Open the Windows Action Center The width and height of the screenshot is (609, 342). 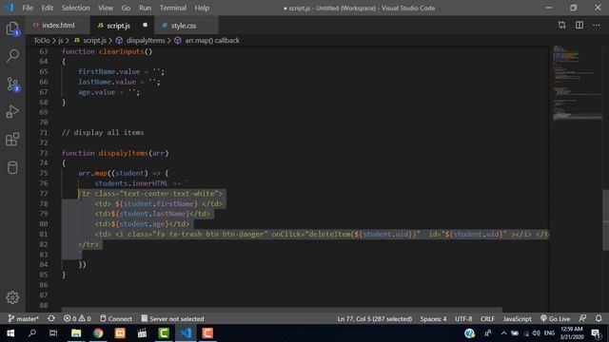[596, 333]
